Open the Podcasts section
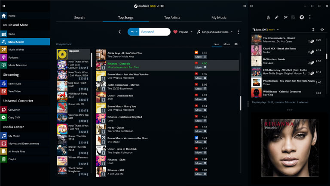The image size is (330, 186). pos(25,57)
